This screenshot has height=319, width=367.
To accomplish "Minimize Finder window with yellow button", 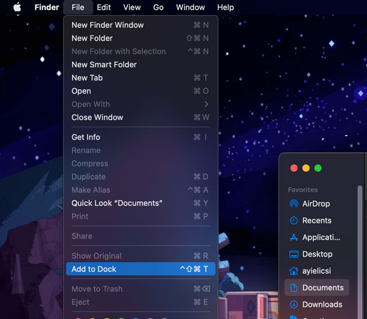I will click(x=306, y=168).
